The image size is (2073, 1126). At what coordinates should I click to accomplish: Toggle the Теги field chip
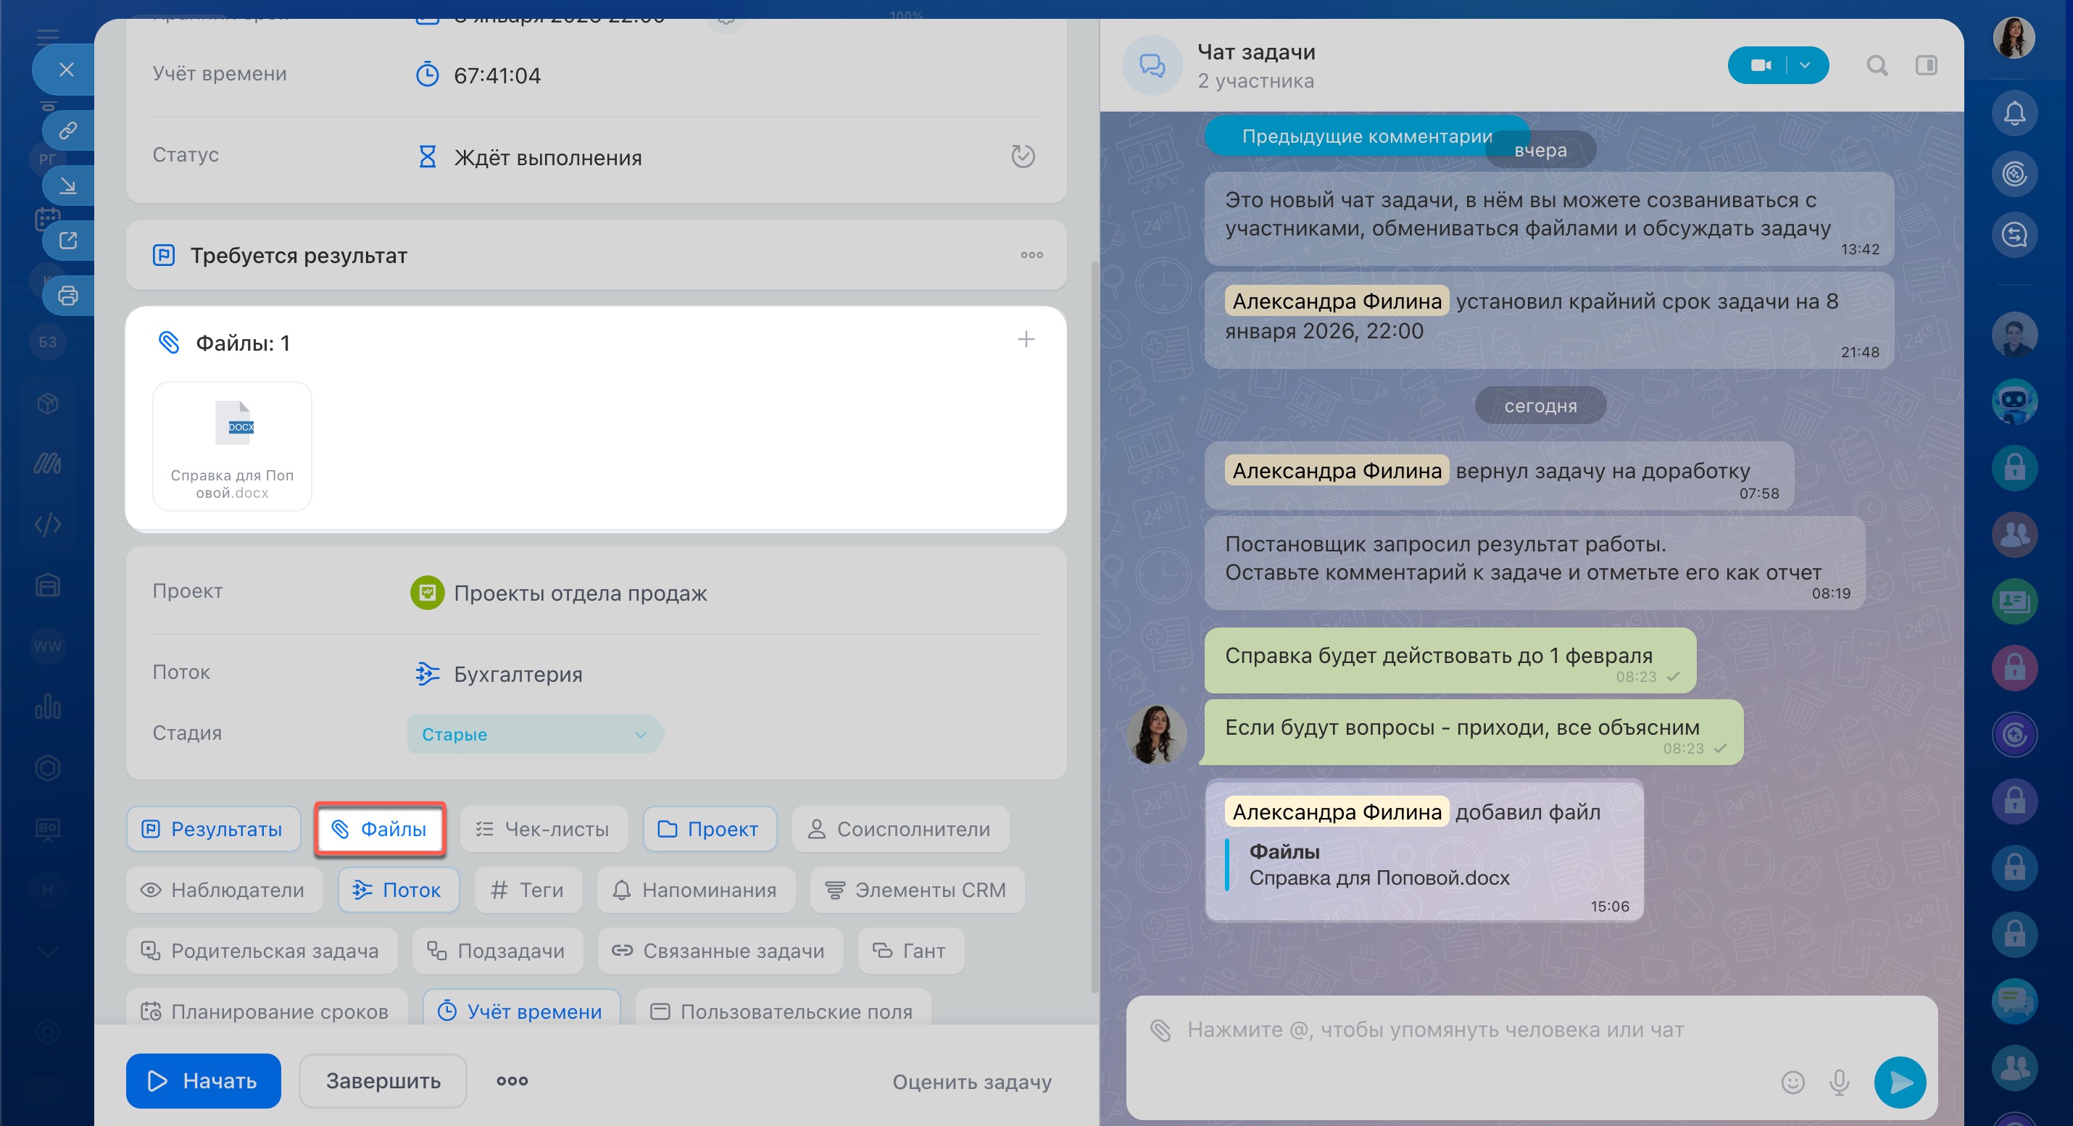tap(528, 890)
